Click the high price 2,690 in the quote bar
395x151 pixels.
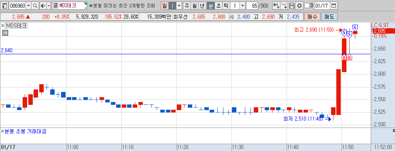click(x=269, y=17)
